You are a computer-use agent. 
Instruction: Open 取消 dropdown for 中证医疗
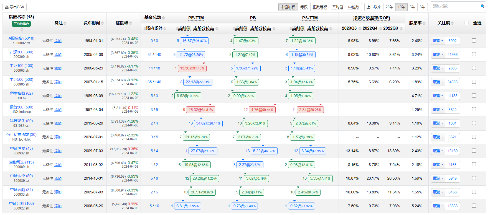pyautogui.click(x=438, y=178)
